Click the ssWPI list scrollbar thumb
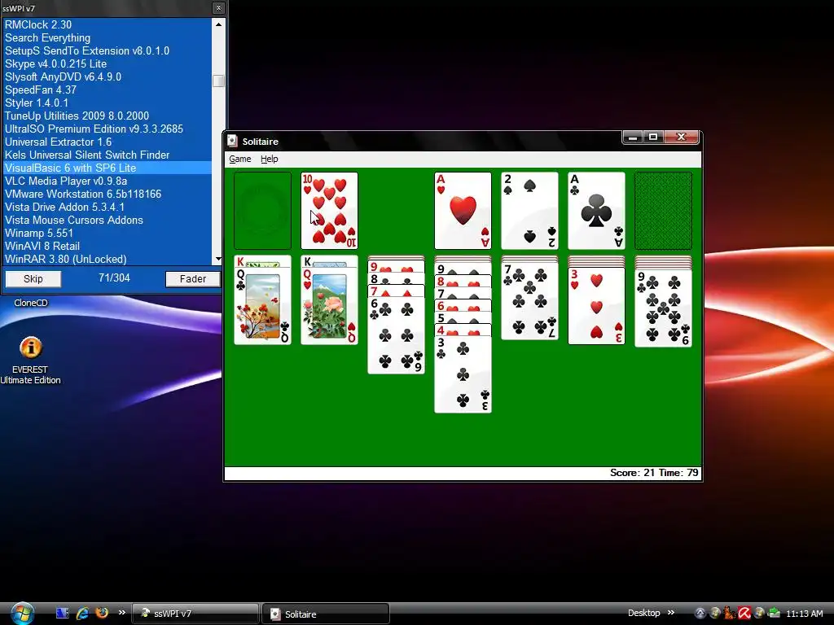 [x=218, y=81]
